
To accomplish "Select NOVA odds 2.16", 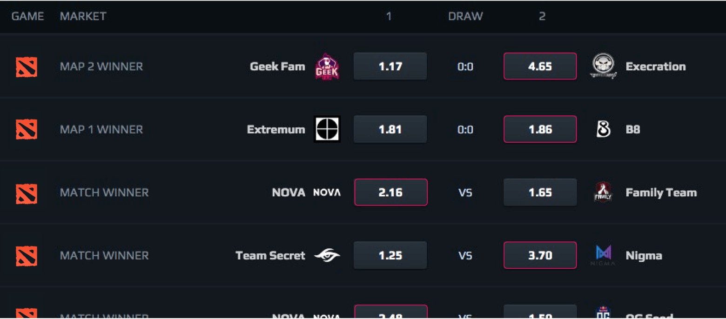I will pos(390,192).
